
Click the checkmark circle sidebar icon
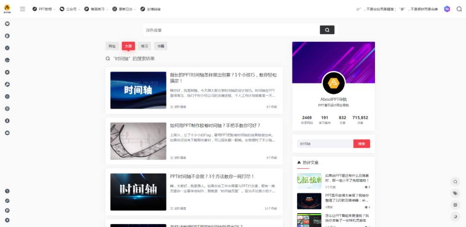7,48
